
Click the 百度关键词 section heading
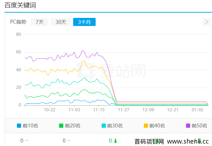pyautogui.click(x=20, y=5)
